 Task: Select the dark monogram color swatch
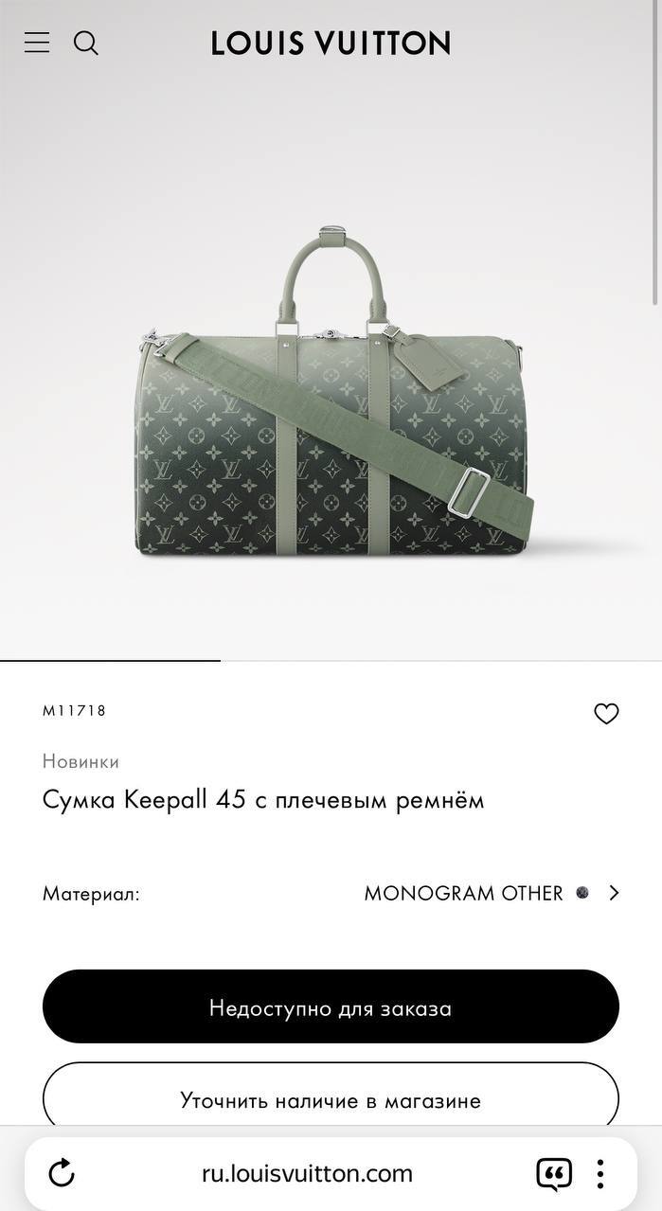click(582, 893)
